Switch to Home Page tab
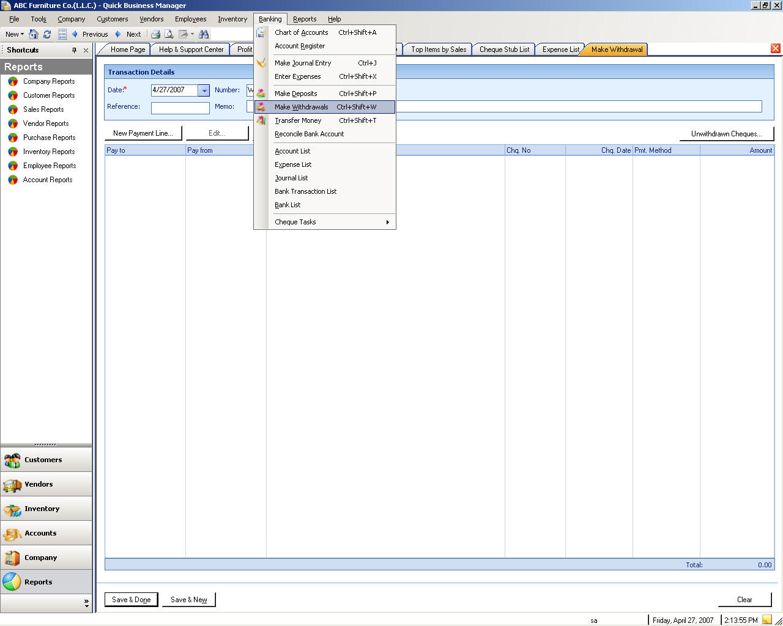 127,50
